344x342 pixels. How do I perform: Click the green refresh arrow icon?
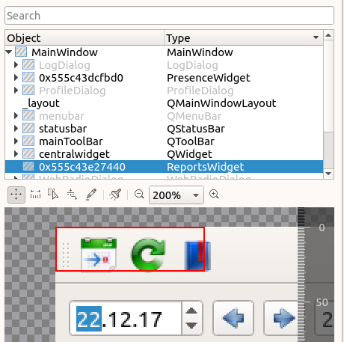(x=149, y=254)
